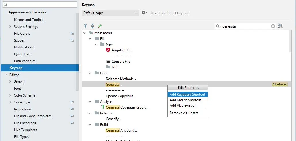The image size is (296, 141).
Task: Choose Add Keyboard Shortcut menu entry
Action: click(188, 95)
